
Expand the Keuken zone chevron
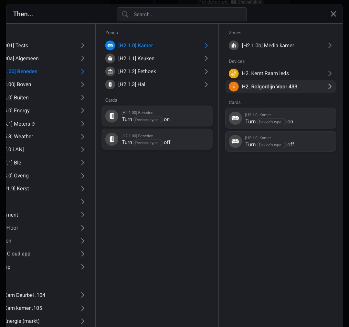pyautogui.click(x=206, y=59)
